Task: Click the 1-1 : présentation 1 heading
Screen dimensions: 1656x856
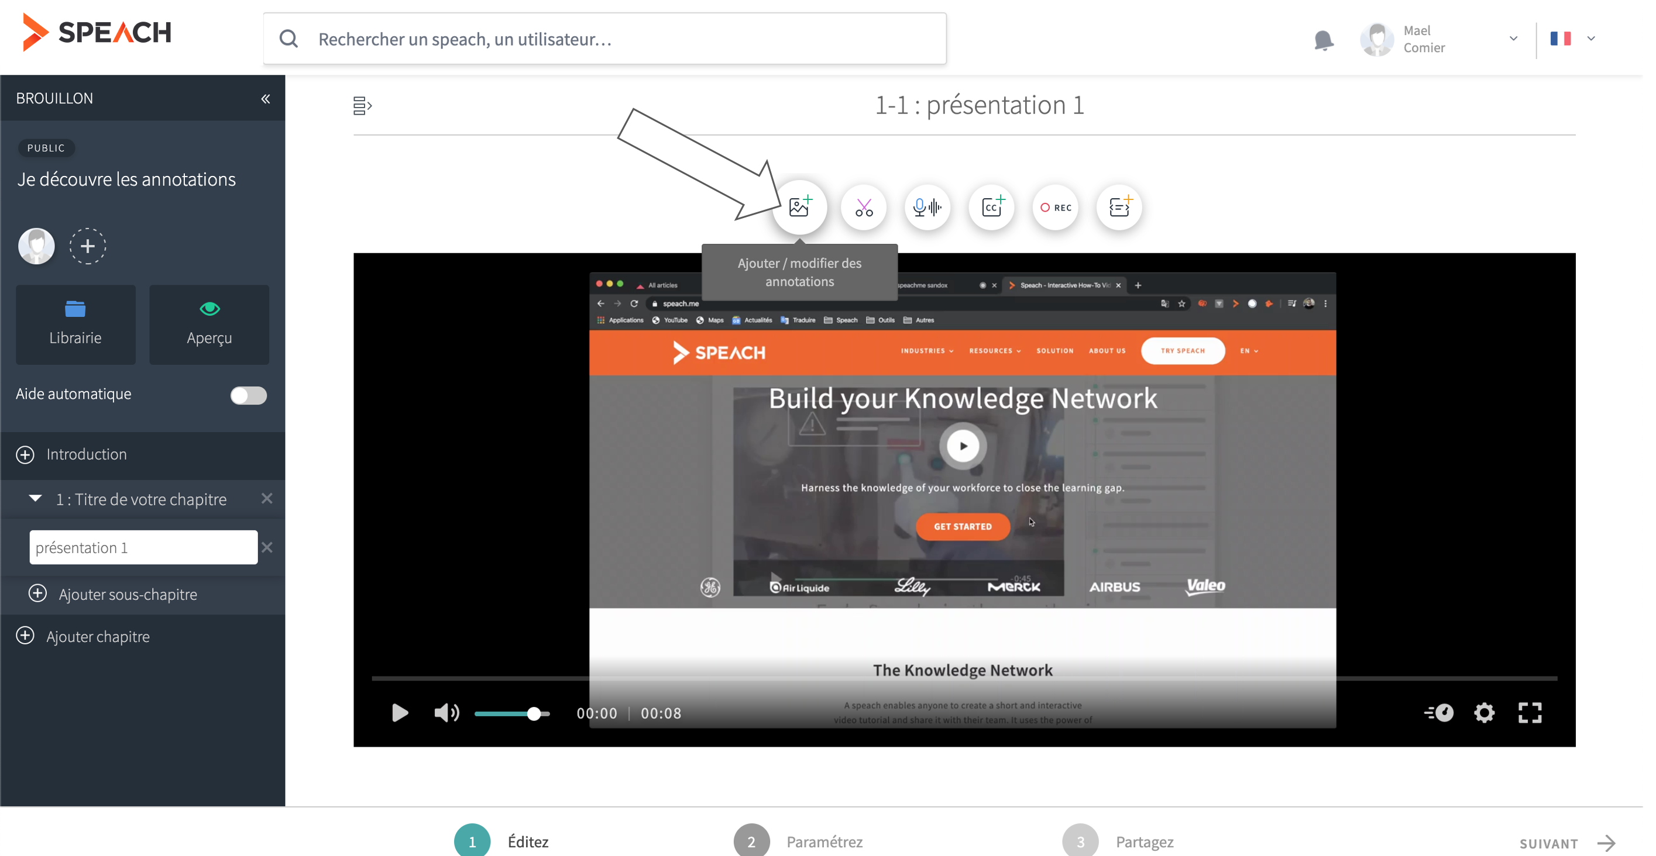Action: (979, 105)
